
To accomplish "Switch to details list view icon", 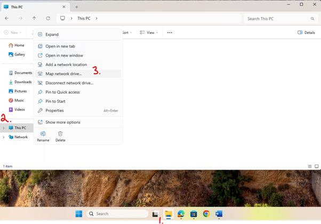I will click(310, 166).
